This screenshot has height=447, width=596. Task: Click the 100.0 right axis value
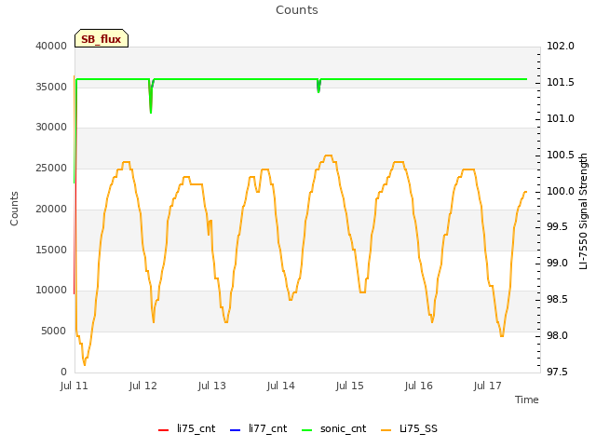(x=561, y=191)
